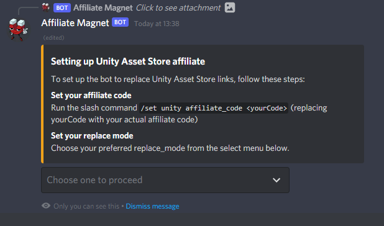Screen dimensions: 384x226
Task: Open the image attachment icon in reply preview
Action: [230, 7]
